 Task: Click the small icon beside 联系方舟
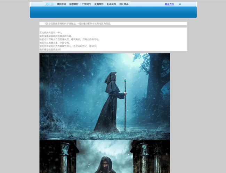[x=180, y=4]
